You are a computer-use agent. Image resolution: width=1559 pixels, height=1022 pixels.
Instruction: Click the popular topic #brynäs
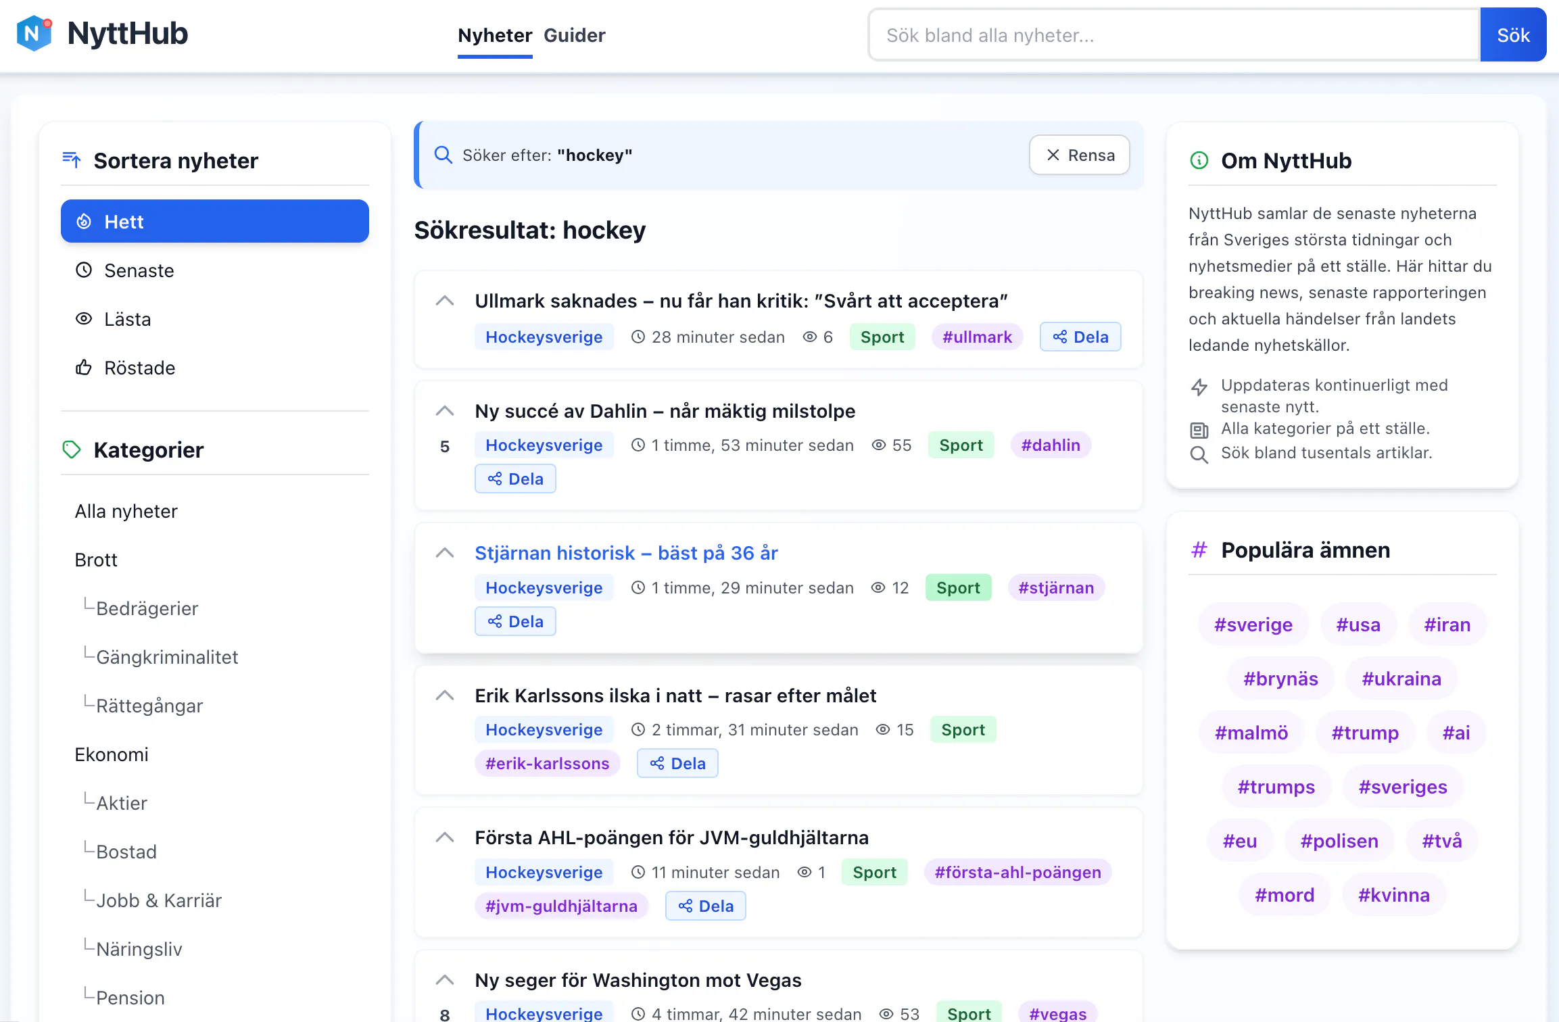click(x=1280, y=679)
